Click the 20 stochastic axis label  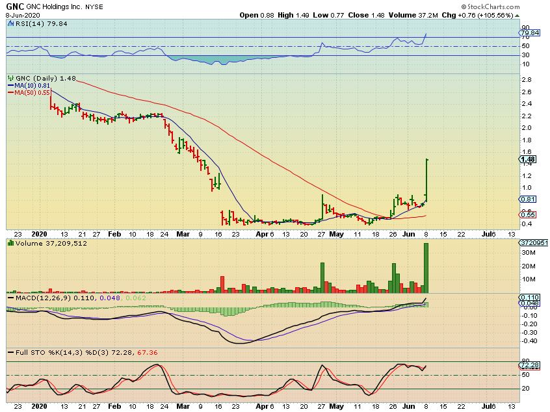525,389
